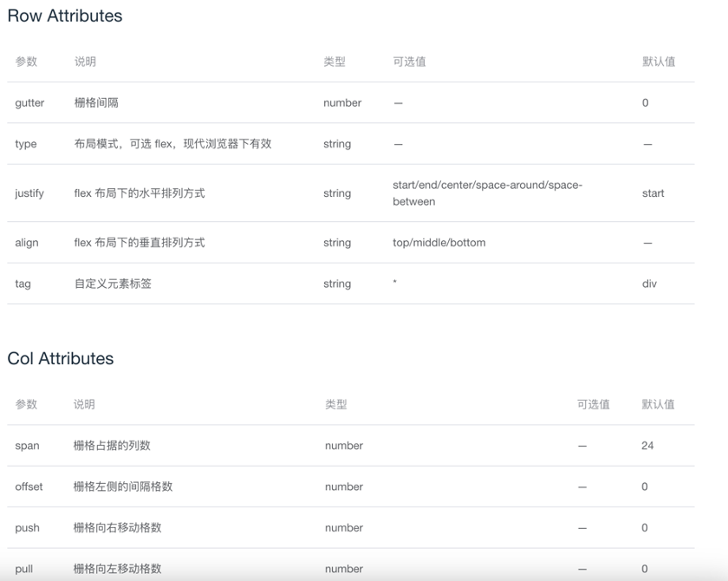Viewport: 728px width, 581px height.
Task: Click "number" type in the gutter row
Action: coord(342,102)
